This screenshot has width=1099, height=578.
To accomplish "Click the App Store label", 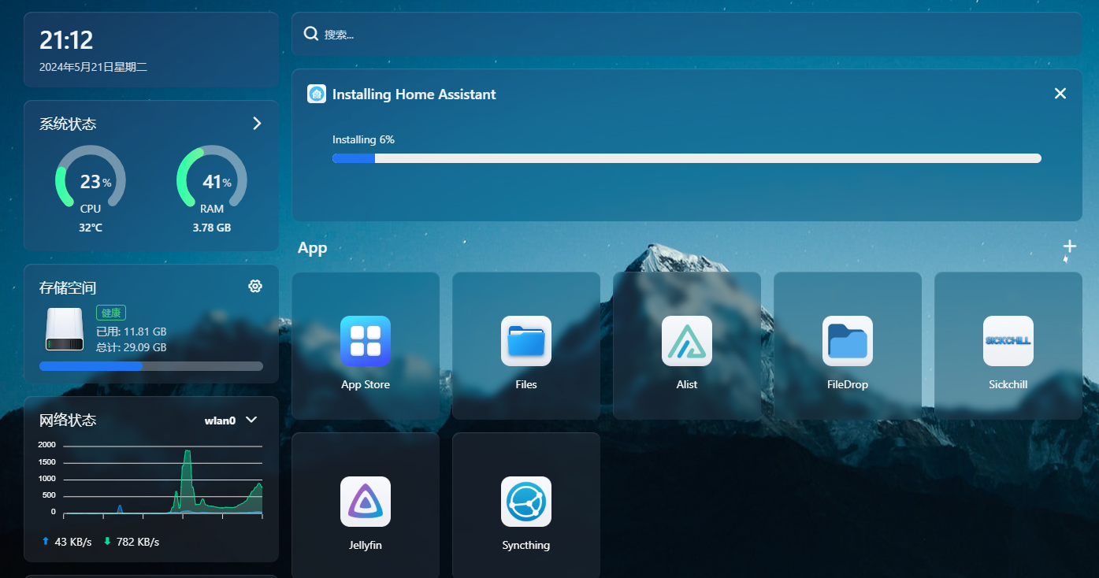I will coord(366,384).
